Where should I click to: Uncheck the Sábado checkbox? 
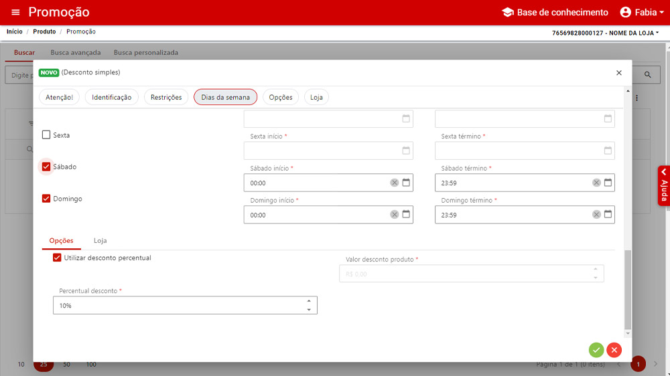pyautogui.click(x=46, y=167)
